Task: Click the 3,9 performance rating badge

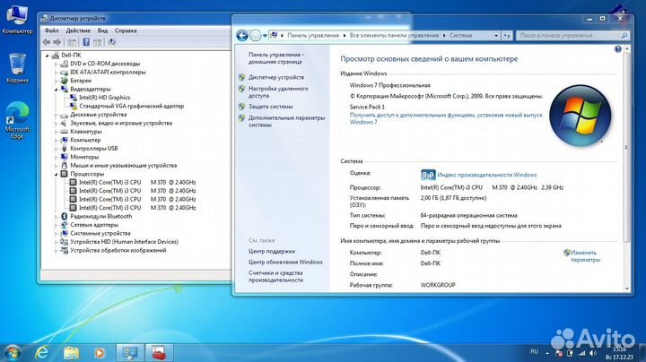Action: (x=428, y=175)
